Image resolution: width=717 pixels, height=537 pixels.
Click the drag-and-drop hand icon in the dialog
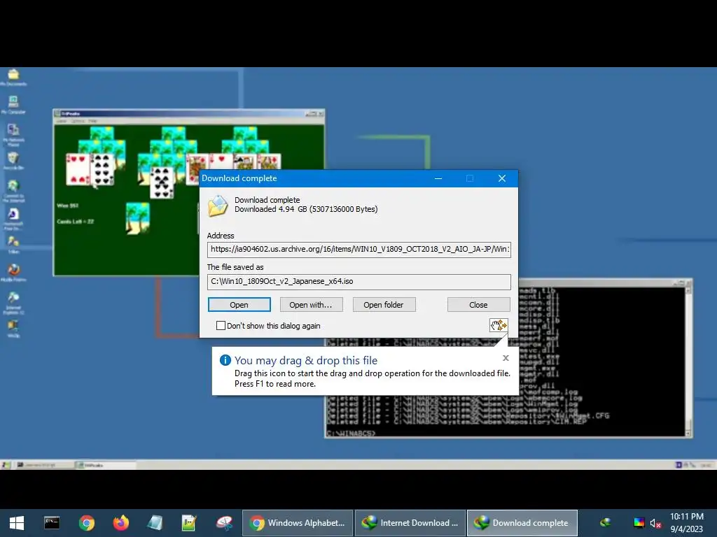point(499,325)
